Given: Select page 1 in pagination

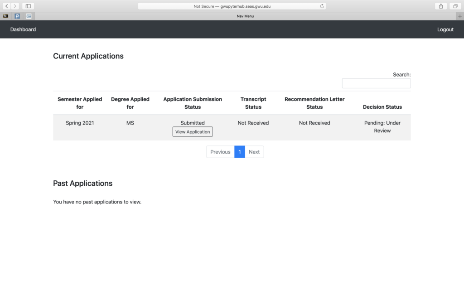Looking at the screenshot, I should [x=240, y=152].
